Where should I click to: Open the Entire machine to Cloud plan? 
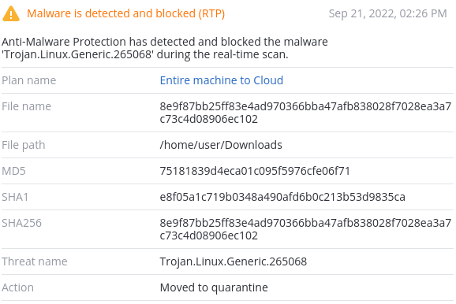click(x=222, y=80)
